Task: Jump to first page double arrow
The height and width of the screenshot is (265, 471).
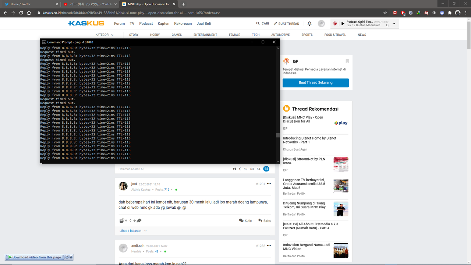Action: click(x=234, y=169)
